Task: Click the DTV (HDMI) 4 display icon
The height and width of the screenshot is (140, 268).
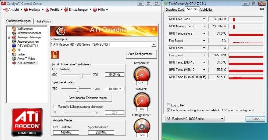Action: 14,46
